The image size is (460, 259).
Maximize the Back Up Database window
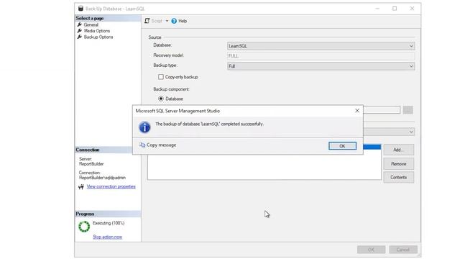coord(395,9)
